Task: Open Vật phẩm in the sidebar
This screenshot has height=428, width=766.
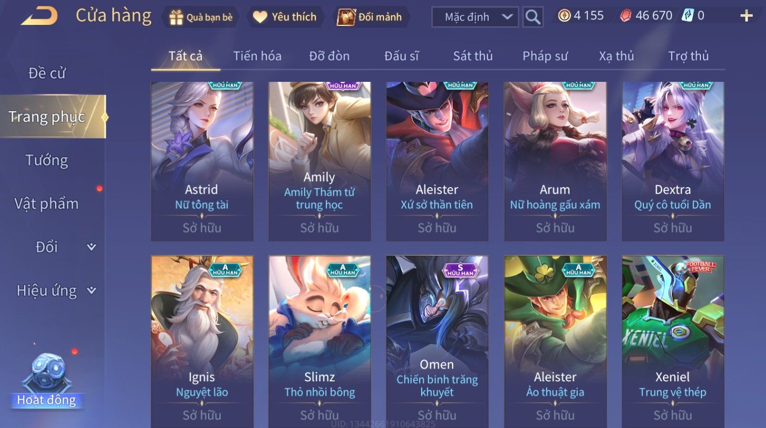Action: 47,204
